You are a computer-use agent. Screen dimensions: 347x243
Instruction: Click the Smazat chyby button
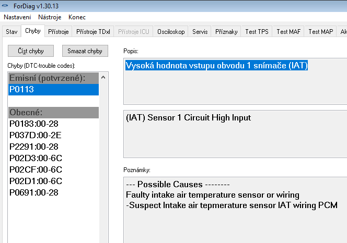click(x=85, y=51)
